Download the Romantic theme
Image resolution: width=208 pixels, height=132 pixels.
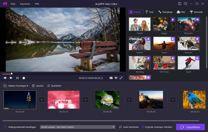tap(197, 20)
